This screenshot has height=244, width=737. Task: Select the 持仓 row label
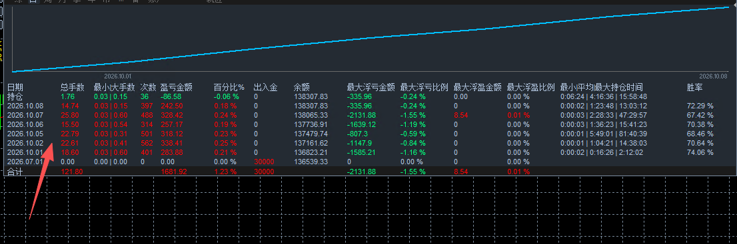click(15, 96)
